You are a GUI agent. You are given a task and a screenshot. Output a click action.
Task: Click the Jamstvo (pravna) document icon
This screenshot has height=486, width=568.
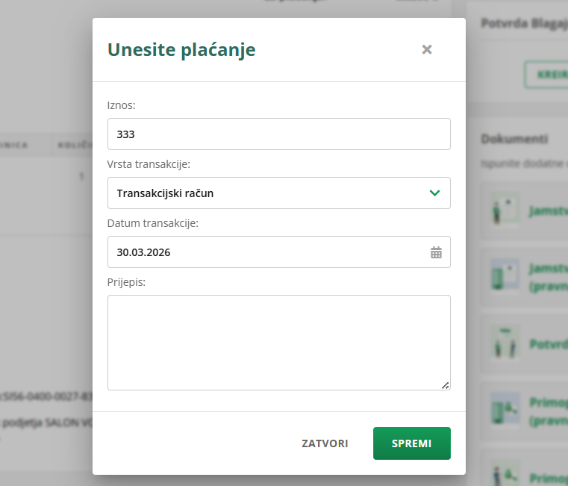pos(505,276)
